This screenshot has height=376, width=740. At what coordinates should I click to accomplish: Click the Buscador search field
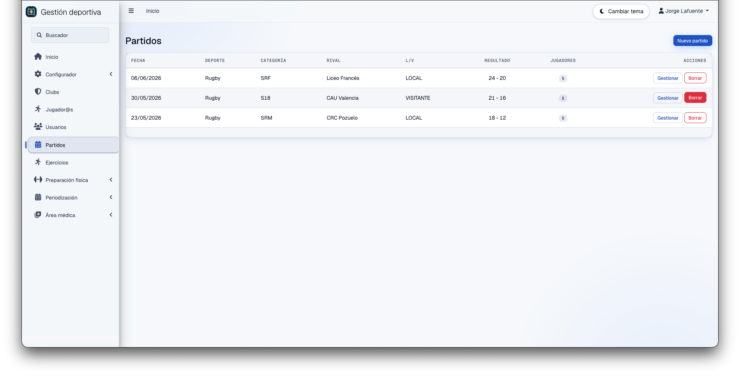coord(70,35)
